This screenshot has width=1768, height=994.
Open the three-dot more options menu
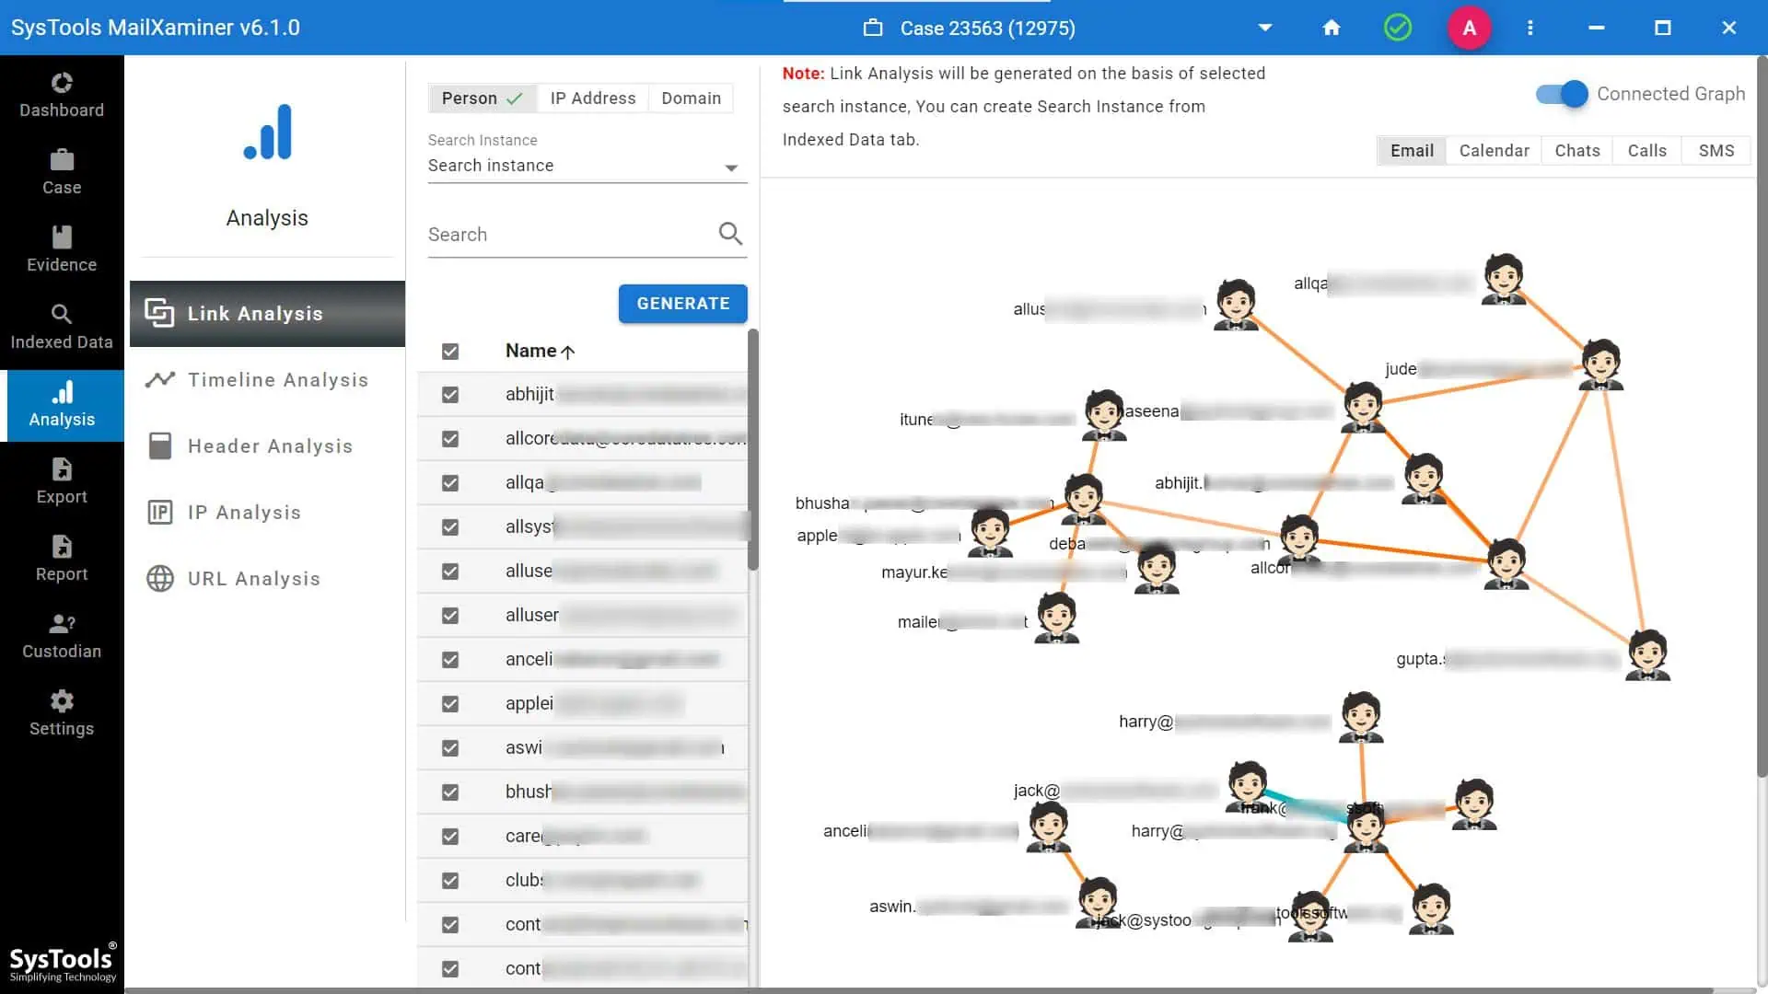[x=1530, y=28]
